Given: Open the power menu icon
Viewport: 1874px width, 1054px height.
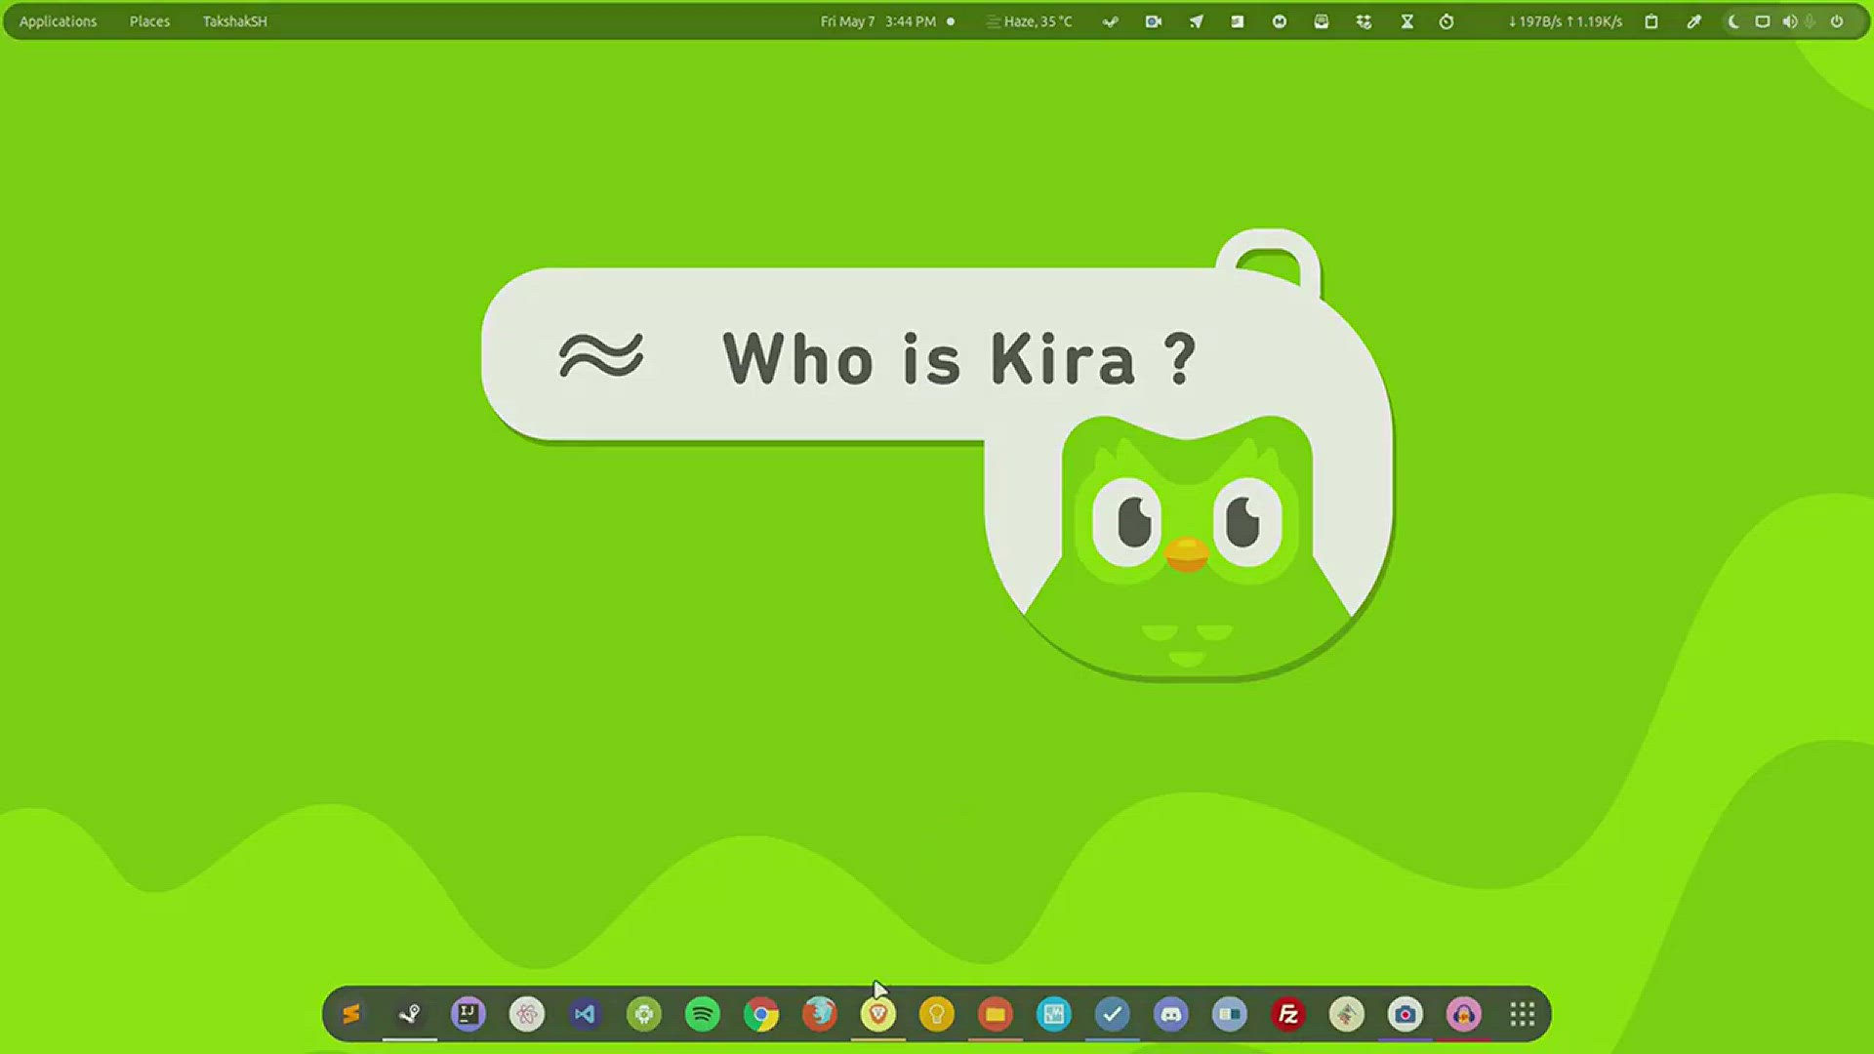Looking at the screenshot, I should 1837,21.
